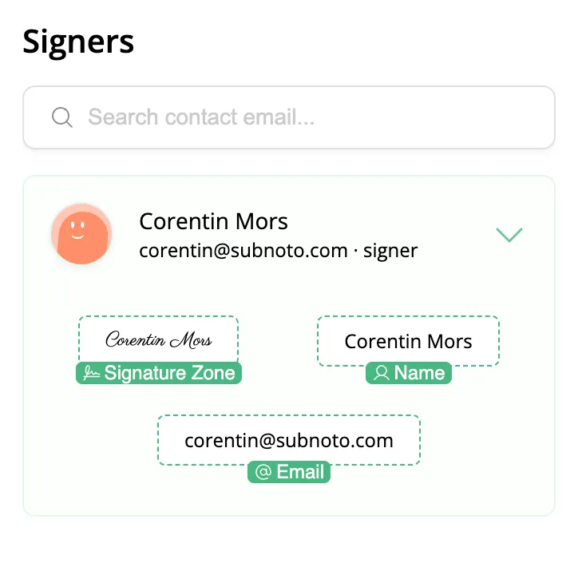Viewport: 586px width, 583px height.
Task: Select the dashed Name field showing Corentin Mors
Action: (408, 341)
